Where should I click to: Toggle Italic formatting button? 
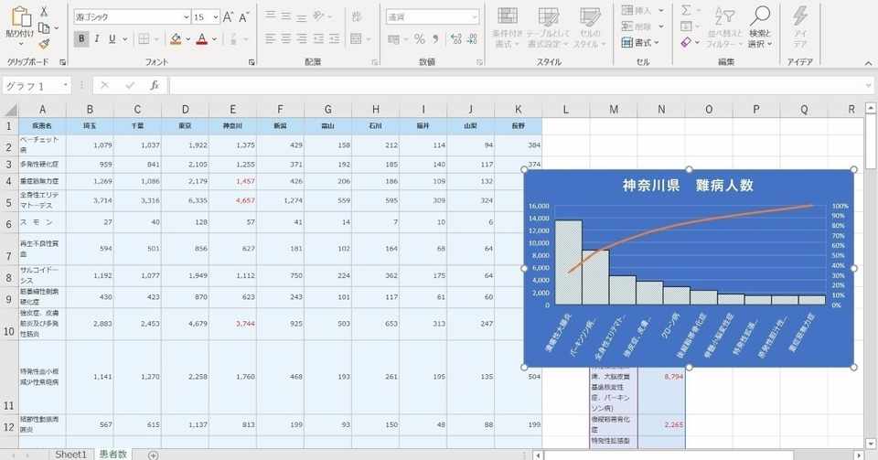[x=97, y=38]
